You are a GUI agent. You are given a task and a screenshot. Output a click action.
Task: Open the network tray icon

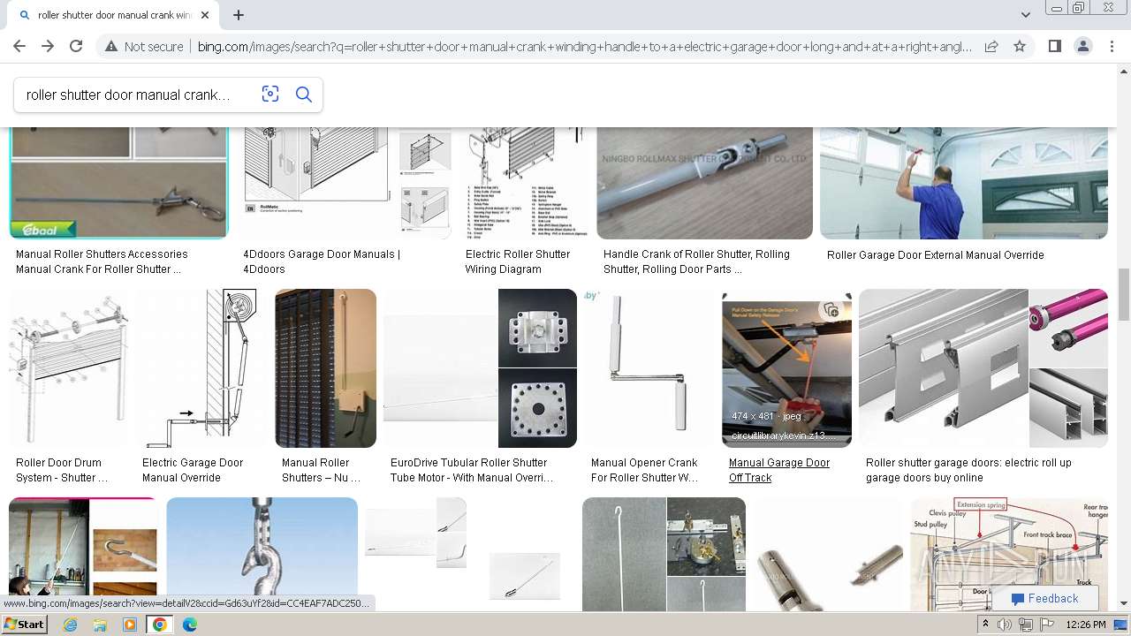1026,625
